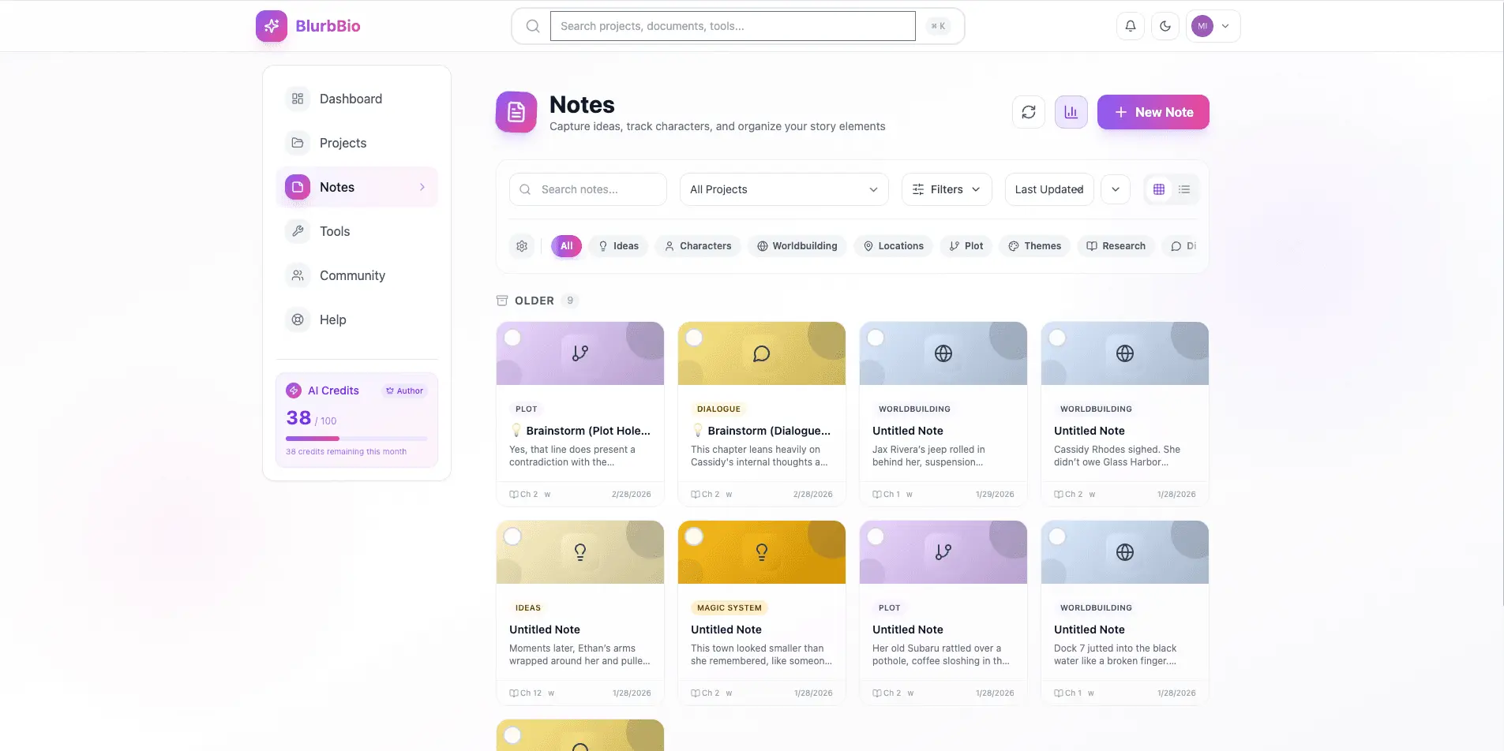Filter by Ideas category

tap(618, 246)
